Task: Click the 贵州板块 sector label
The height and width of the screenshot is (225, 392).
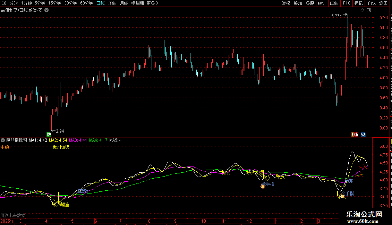Action: coord(61,147)
